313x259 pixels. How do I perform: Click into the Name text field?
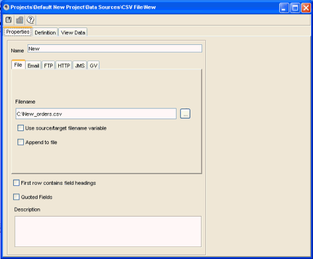click(115, 49)
